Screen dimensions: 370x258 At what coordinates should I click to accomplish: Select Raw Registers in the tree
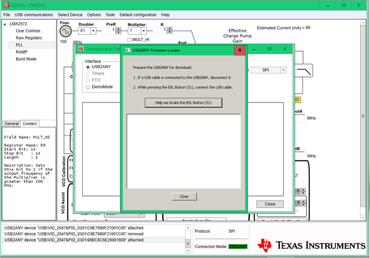29,38
